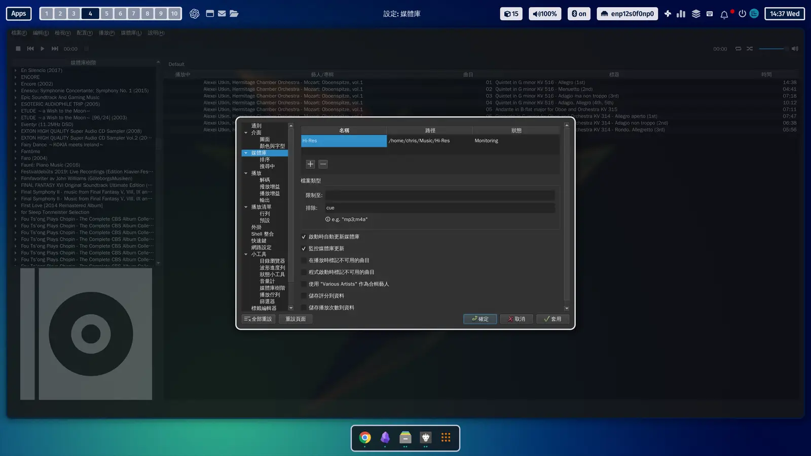The image size is (811, 456).
Task: Cancel the dialog with 取消 button
Action: tap(517, 319)
